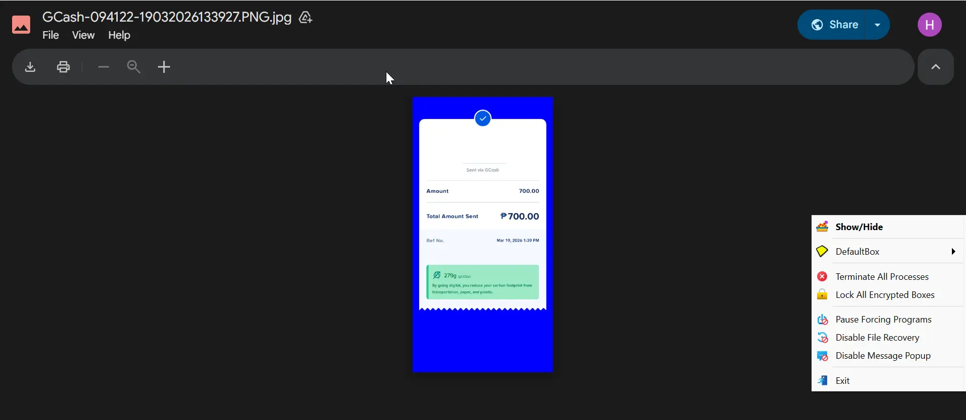
Task: Reset zoom with the magnifier icon
Action: [x=134, y=67]
